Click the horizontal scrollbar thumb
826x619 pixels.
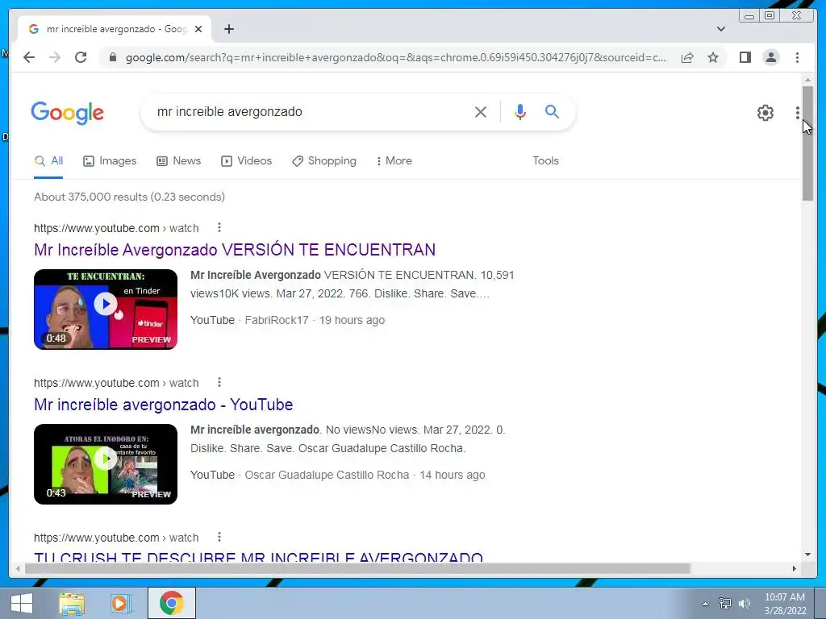[357, 568]
